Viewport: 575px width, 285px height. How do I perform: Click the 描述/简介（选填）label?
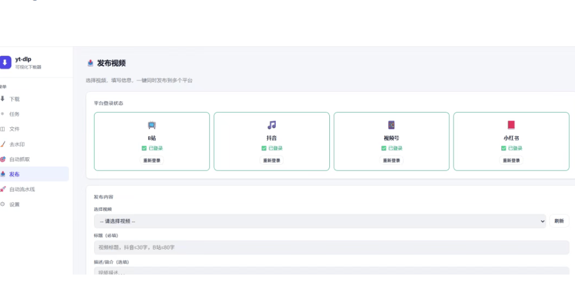coord(112,262)
